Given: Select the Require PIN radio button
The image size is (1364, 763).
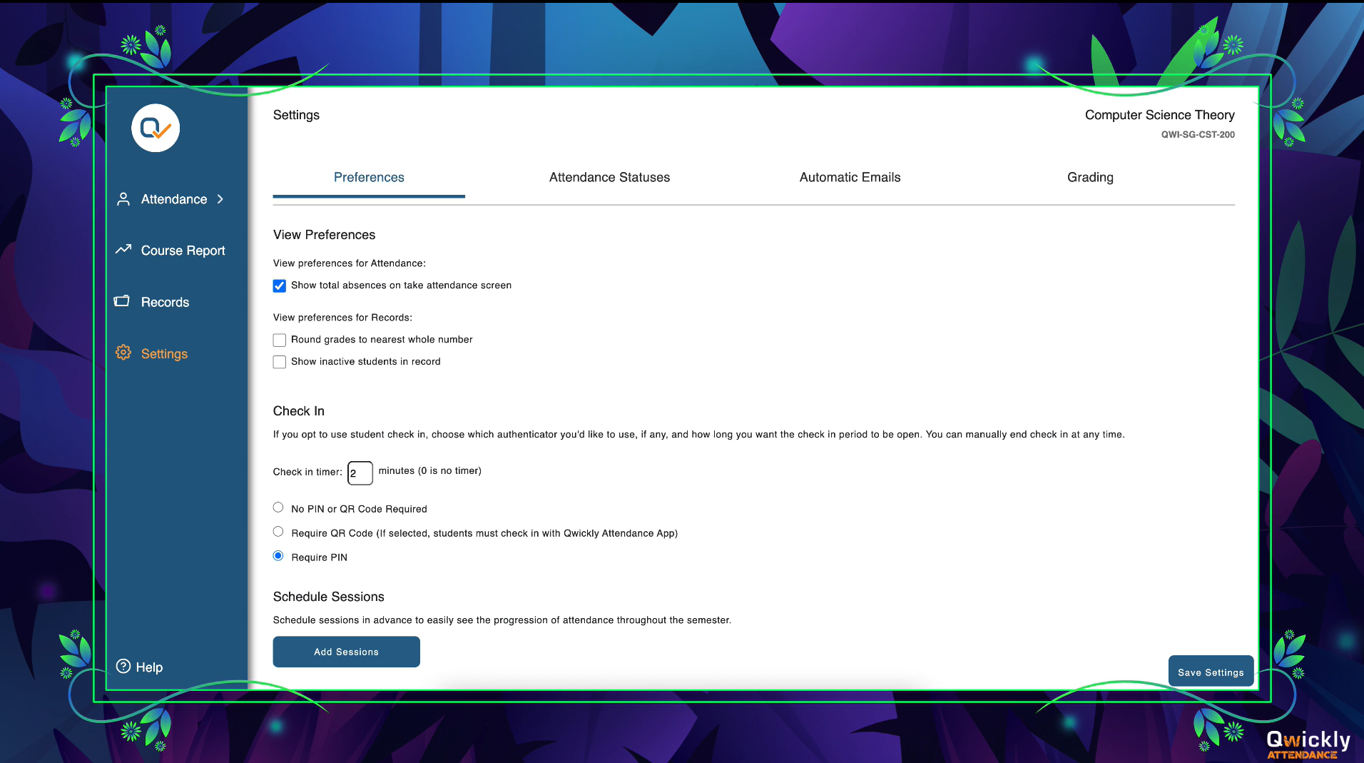Looking at the screenshot, I should tap(278, 556).
